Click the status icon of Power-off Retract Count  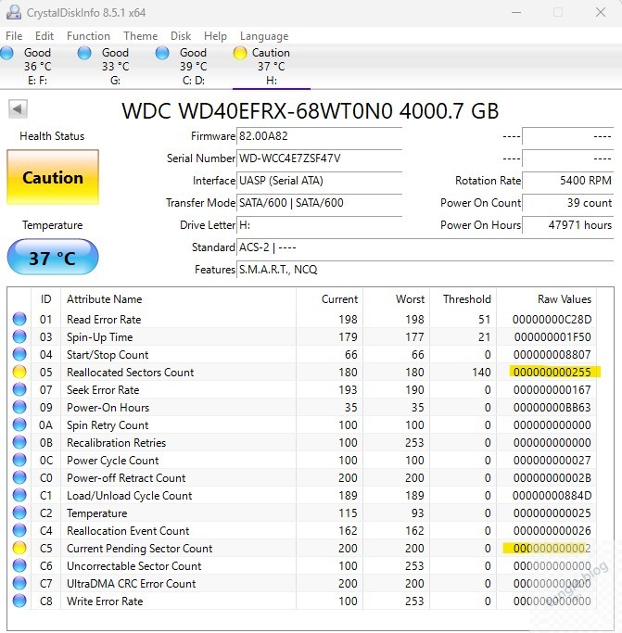tap(19, 477)
